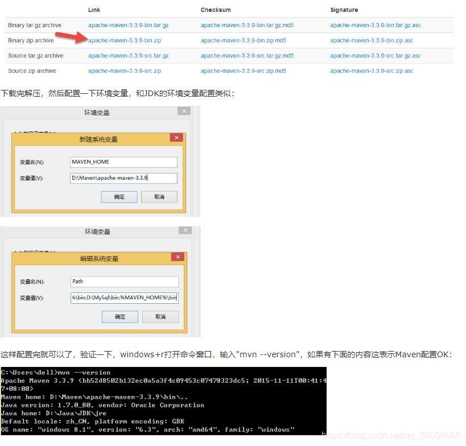The image size is (466, 446).
Task: Download apache-maven-3.3.9-src.zip link
Action: (x=125, y=71)
